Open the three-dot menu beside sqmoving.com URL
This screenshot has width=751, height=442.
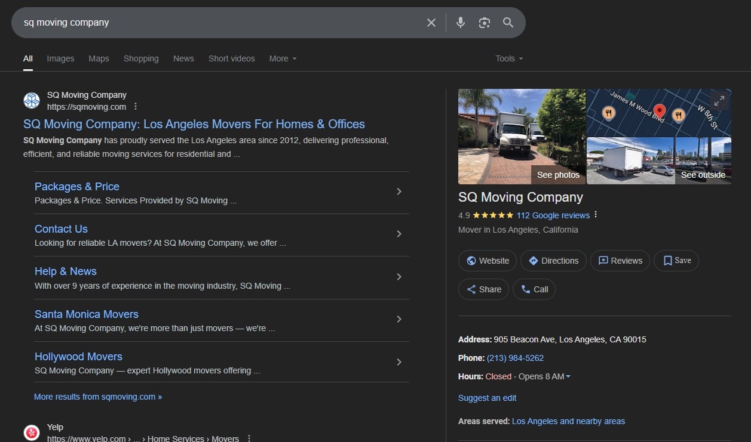coord(136,107)
